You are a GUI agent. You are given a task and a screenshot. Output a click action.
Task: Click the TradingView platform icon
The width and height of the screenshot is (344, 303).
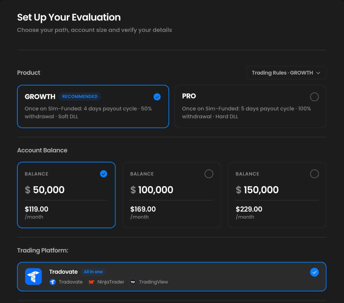[133, 282]
